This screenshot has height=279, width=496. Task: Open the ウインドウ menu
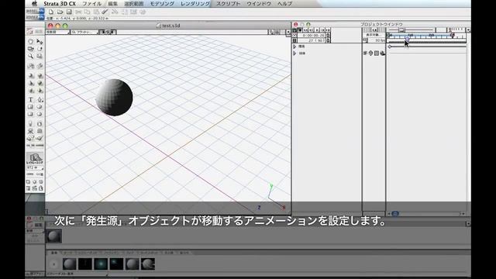tap(258, 4)
